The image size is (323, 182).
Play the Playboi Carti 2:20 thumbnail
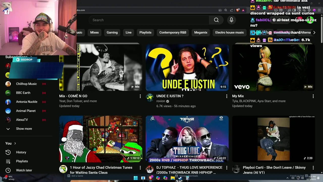[274, 139]
